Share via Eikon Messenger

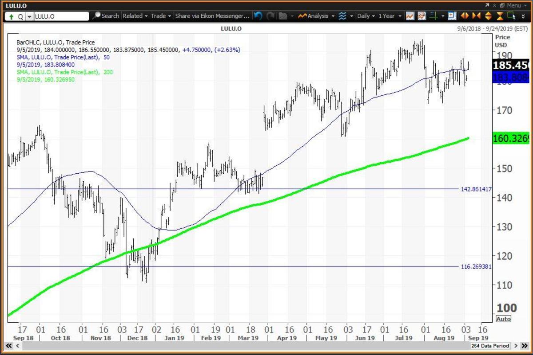[x=212, y=16]
